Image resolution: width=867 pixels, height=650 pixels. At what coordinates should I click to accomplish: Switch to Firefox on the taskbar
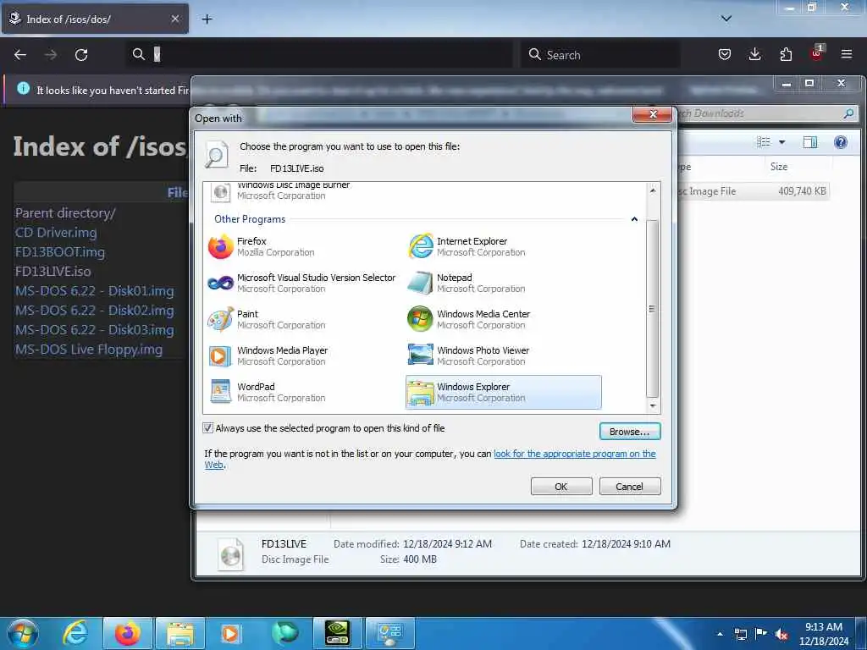[128, 633]
